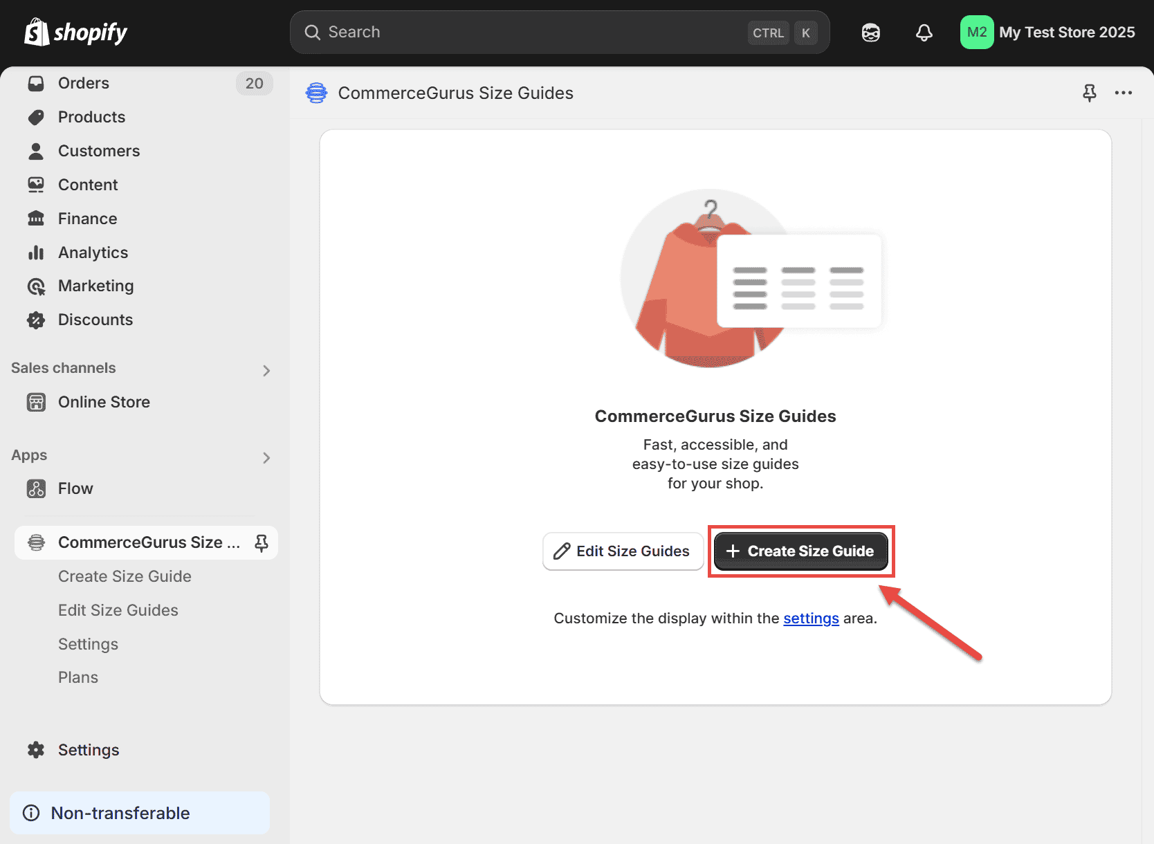Open My Test Store 2025 account menu
Image resolution: width=1154 pixels, height=844 pixels.
point(1048,33)
